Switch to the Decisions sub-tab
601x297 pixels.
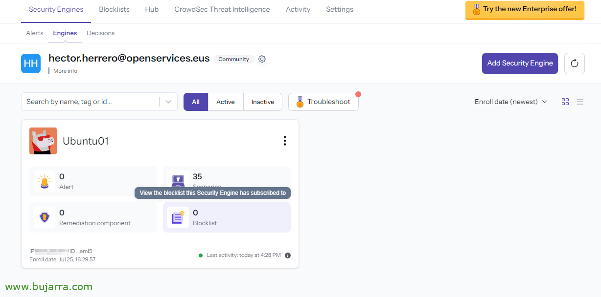point(101,33)
